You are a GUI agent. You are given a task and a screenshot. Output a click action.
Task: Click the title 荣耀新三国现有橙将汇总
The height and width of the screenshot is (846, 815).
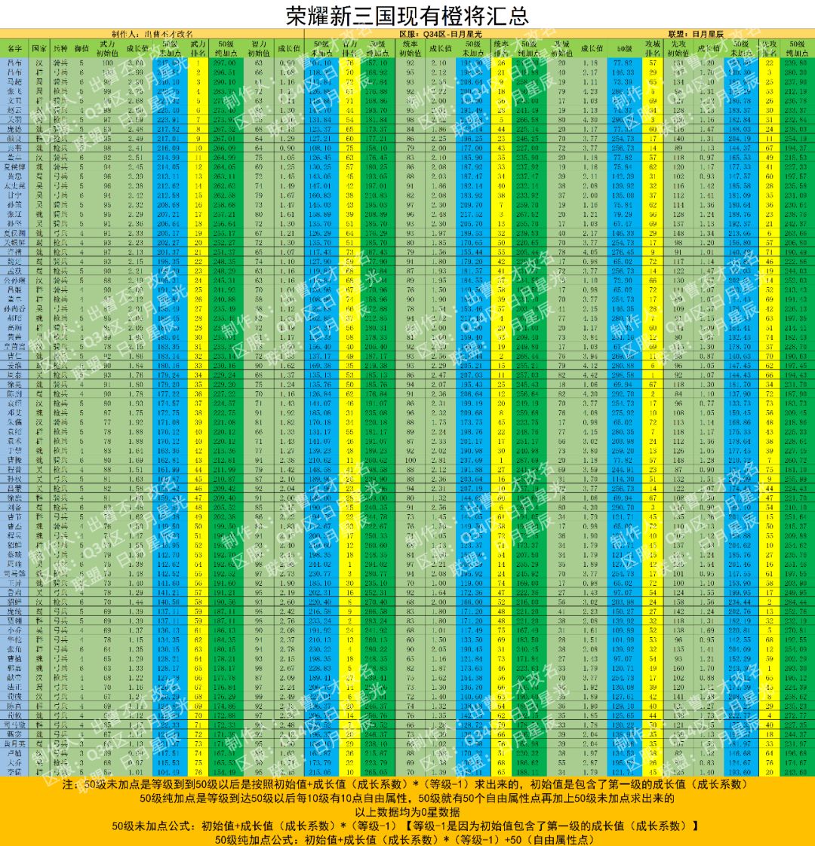[x=407, y=15]
